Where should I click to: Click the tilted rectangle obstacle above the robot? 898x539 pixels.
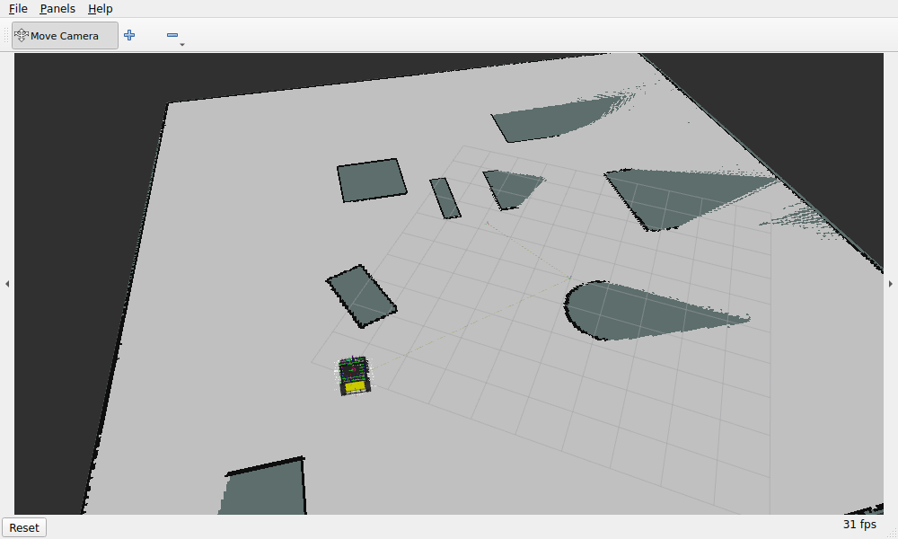click(x=361, y=296)
